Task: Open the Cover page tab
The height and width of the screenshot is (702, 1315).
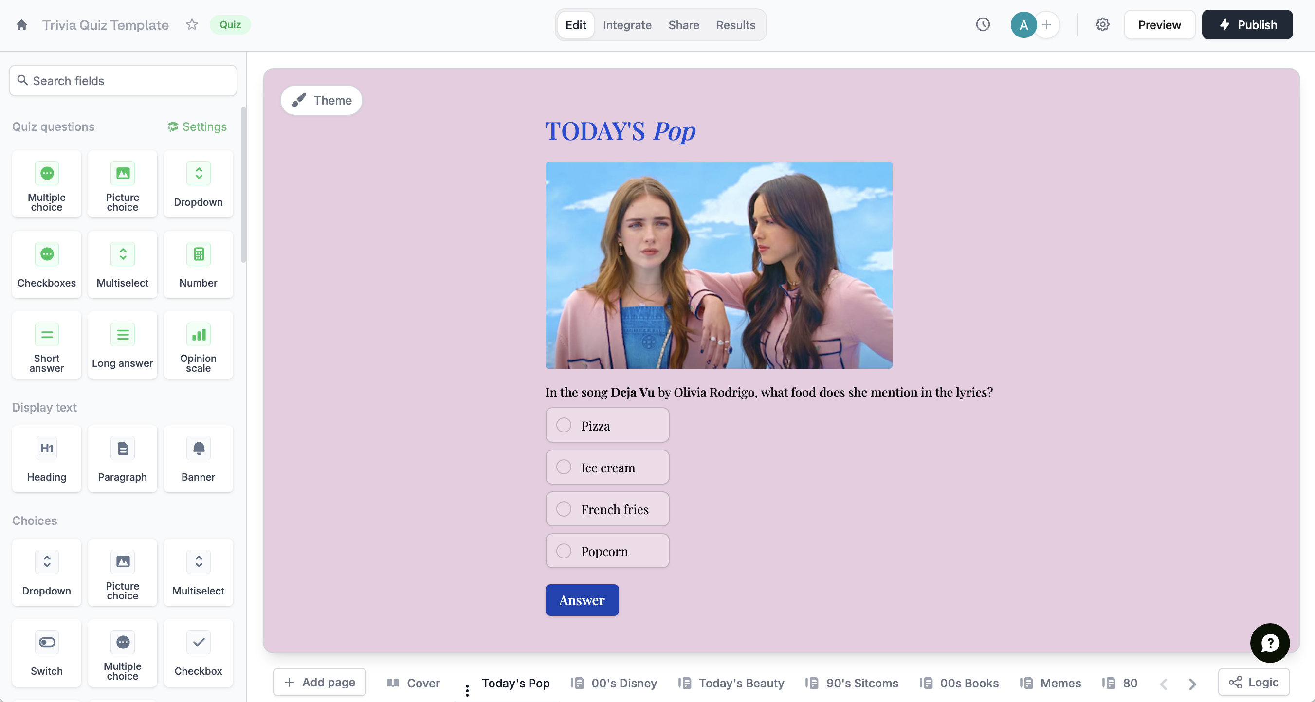Action: pos(414,683)
